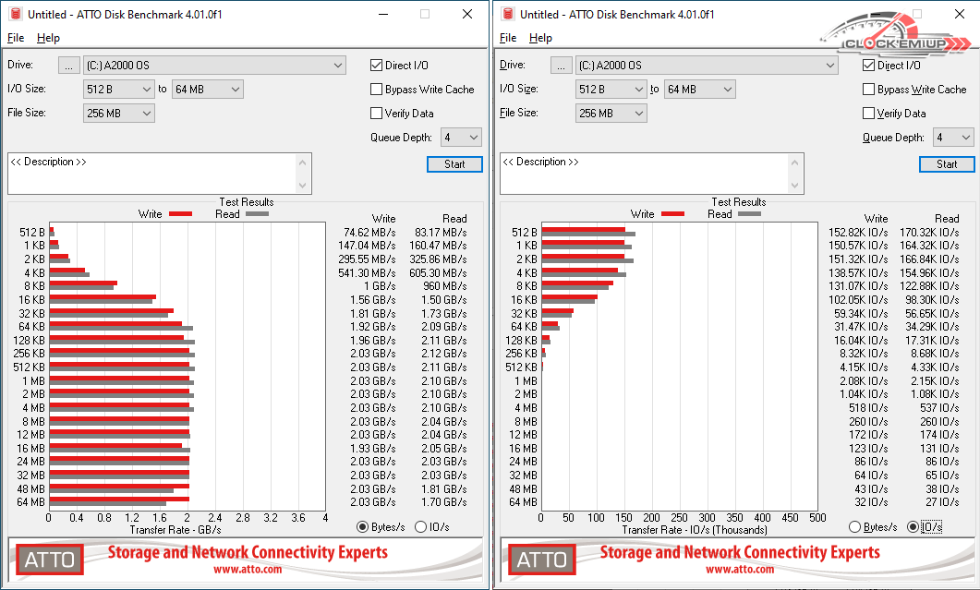Click the ATTO app icon in left window title bar
980x590 pixels.
[15, 14]
